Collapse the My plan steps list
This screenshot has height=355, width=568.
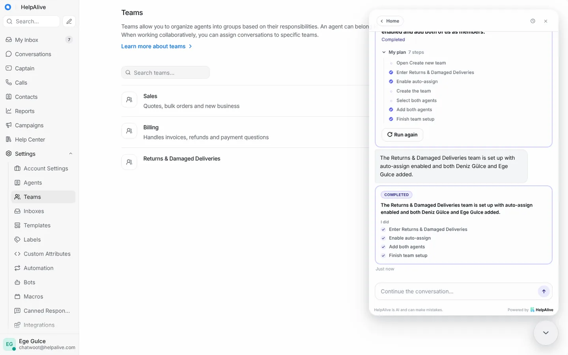coord(384,52)
